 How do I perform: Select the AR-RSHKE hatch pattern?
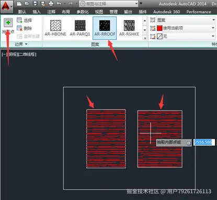tap(129, 28)
